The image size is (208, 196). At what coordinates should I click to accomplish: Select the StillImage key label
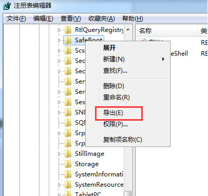coord(89,154)
